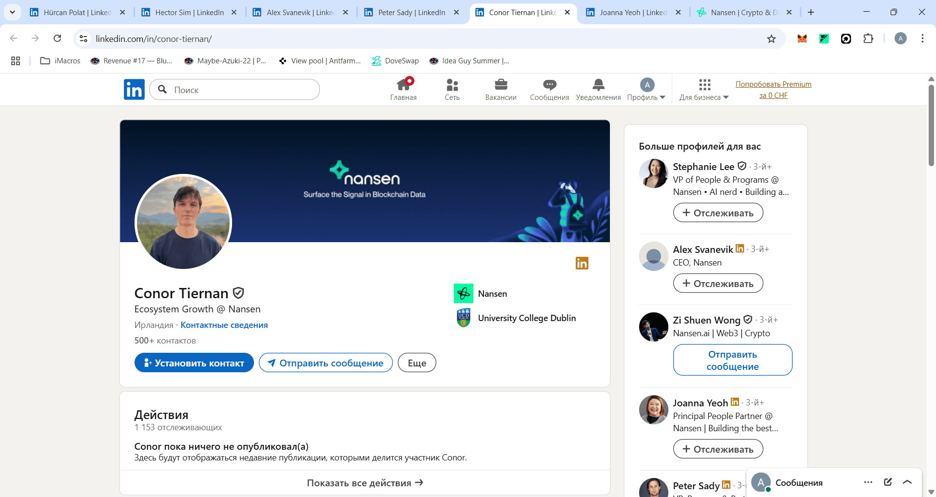
Task: Open the bookmarks apps grid icon
Action: click(16, 61)
